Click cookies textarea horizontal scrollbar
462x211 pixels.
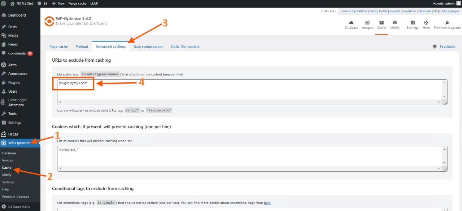click(x=250, y=168)
